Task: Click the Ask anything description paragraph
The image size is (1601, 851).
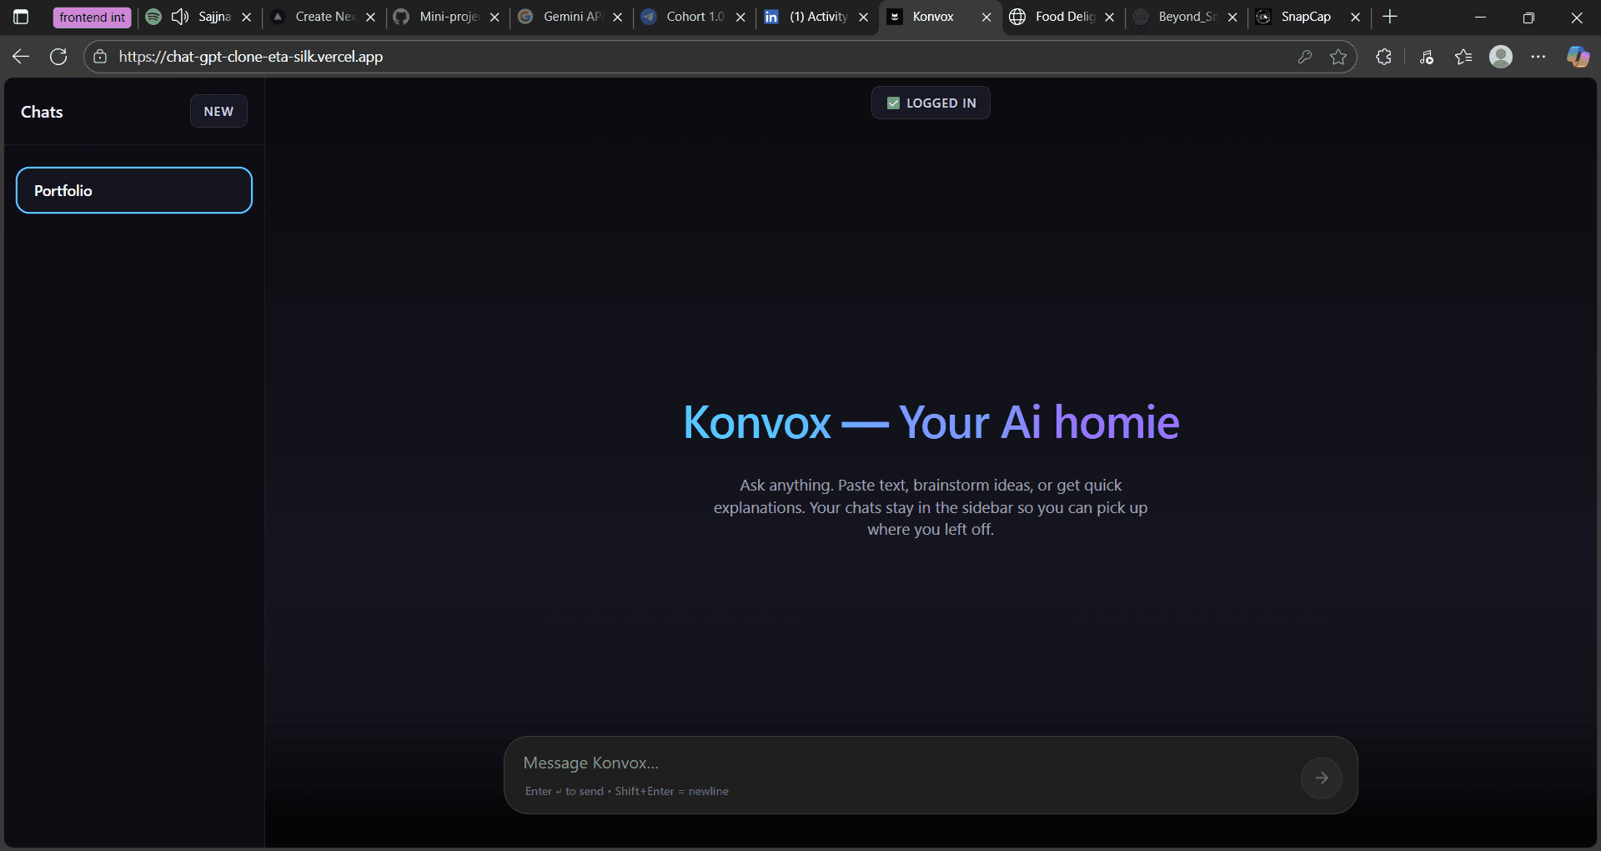Action: 931,507
